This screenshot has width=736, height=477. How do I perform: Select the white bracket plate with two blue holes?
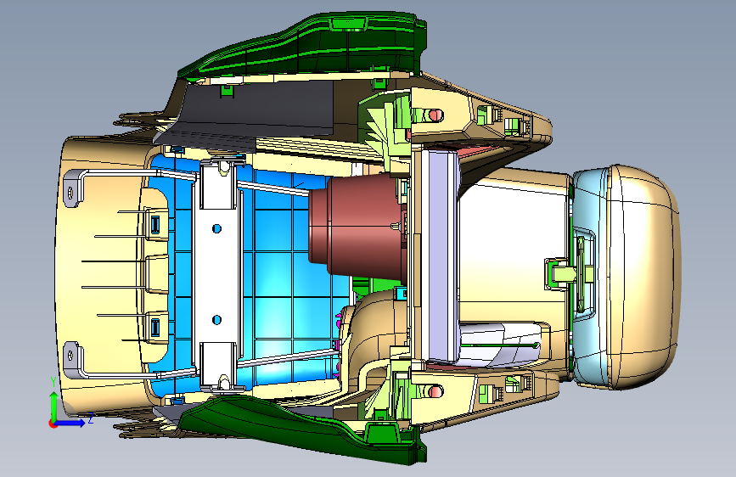click(217, 275)
